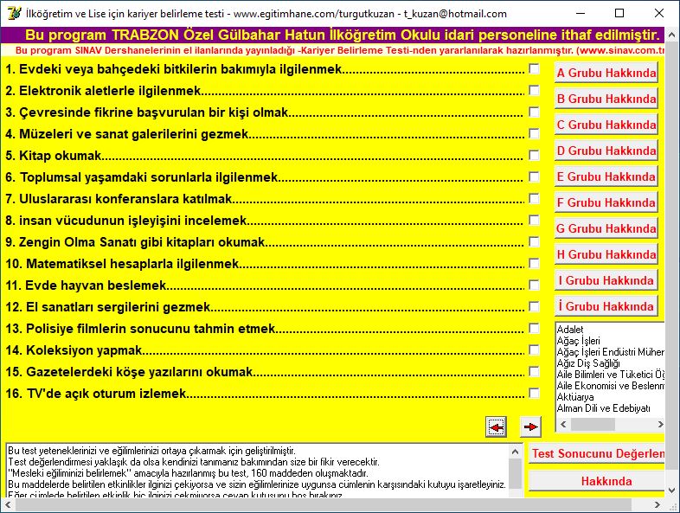This screenshot has width=680, height=513.
Task: Check Matematiksel hesaplarla ilgilenmek box
Action: pyautogui.click(x=535, y=263)
